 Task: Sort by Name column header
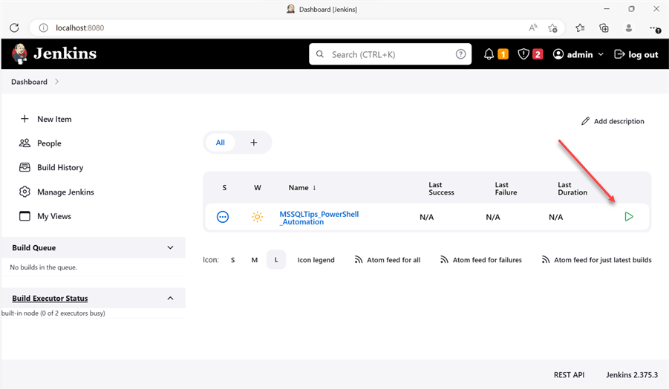302,188
